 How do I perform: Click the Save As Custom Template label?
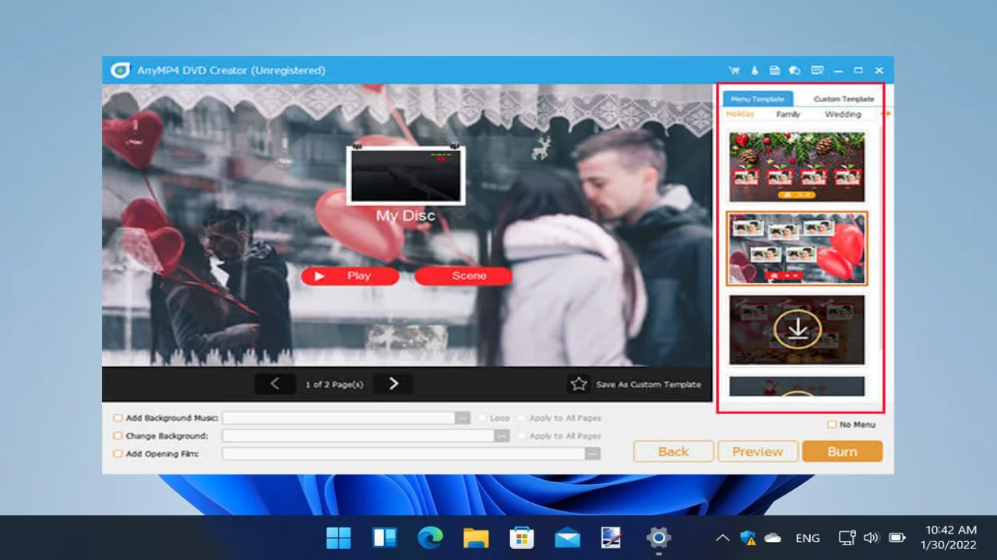click(x=648, y=384)
